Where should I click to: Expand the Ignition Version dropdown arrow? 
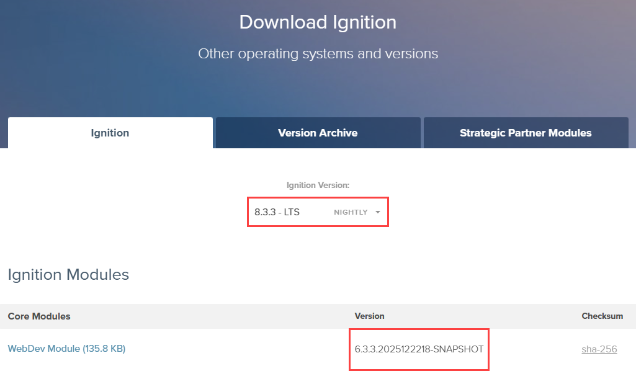click(x=377, y=212)
